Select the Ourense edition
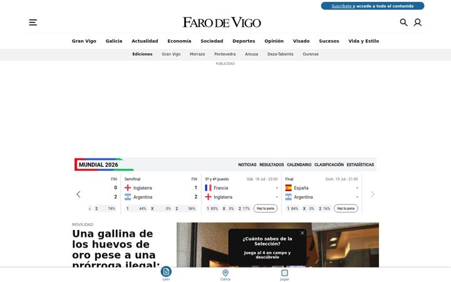451x282 pixels. point(311,54)
